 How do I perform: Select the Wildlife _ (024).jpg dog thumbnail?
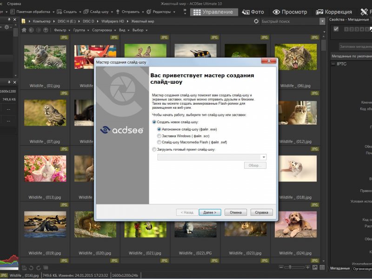pyautogui.click(x=296, y=224)
